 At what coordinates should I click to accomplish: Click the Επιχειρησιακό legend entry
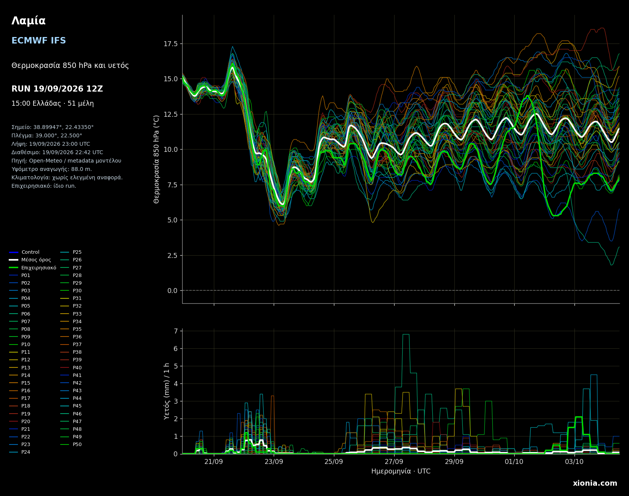(33, 268)
